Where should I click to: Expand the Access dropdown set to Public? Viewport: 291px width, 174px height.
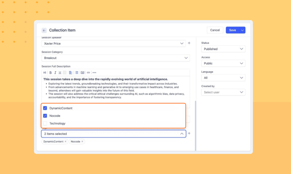click(x=223, y=63)
